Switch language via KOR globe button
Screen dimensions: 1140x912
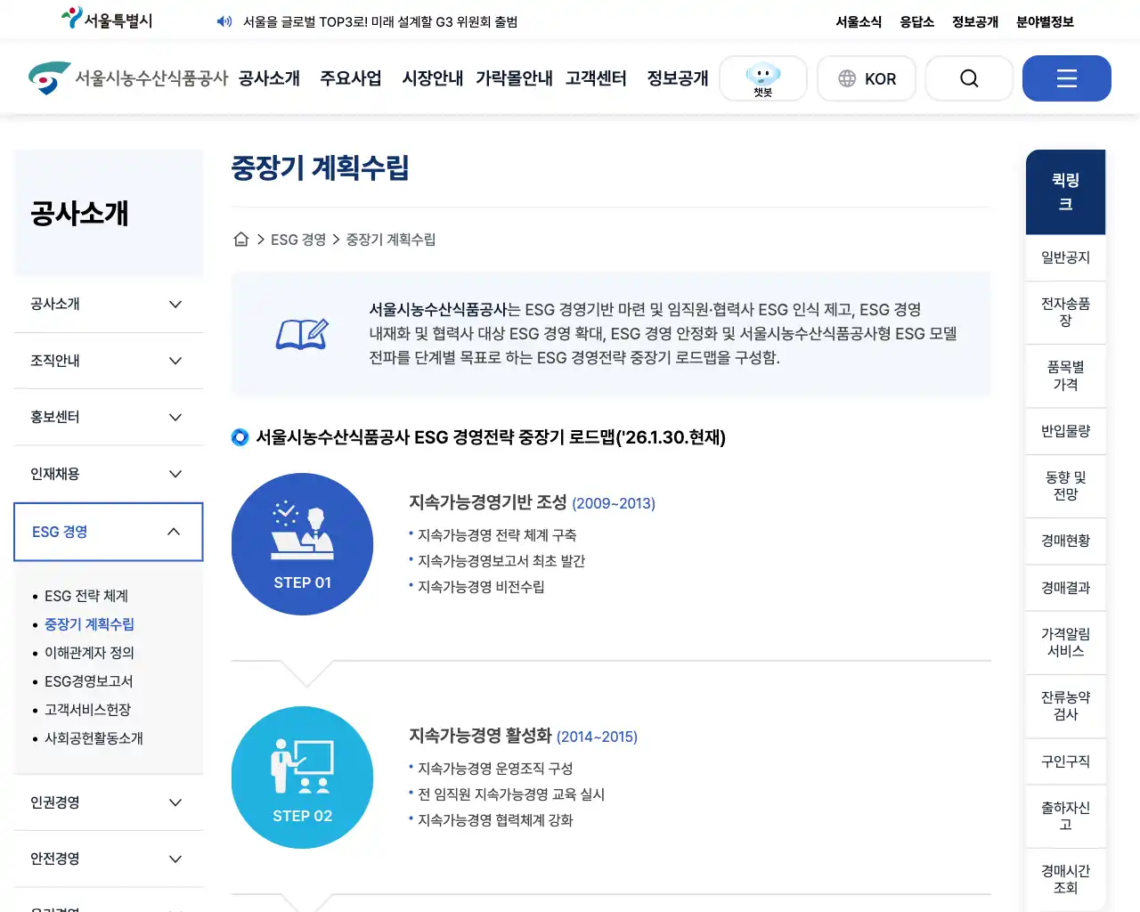point(867,78)
